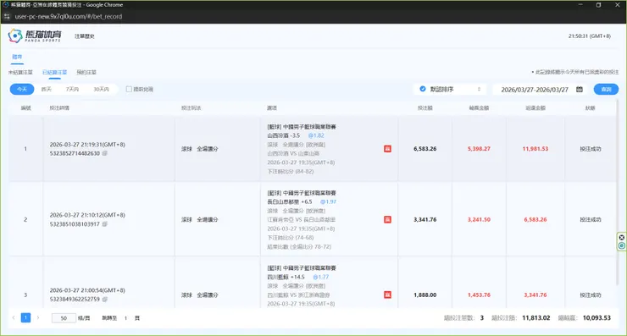Click timestamp 2026-03-27 21:00:54(GMT+8)
Viewport: 627px width, 336px height.
[x=87, y=290]
